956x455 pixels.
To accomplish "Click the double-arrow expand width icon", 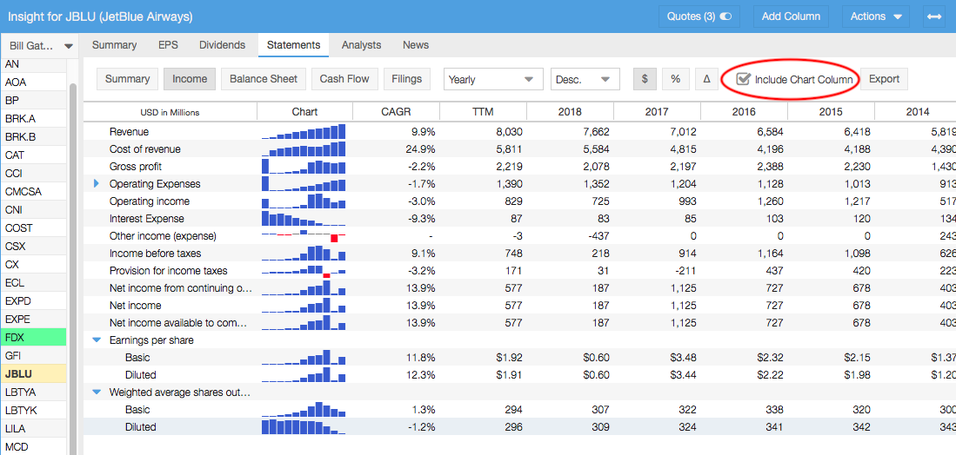I will (x=933, y=16).
